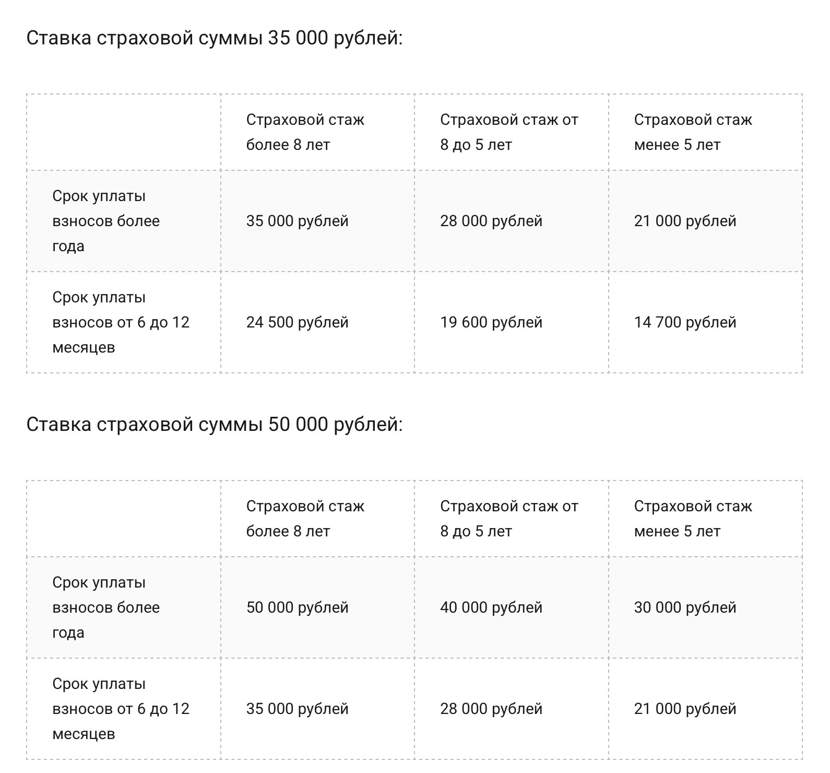
Task: Click '21 000 рублей' cell in the 50 000 table
Action: tap(685, 709)
